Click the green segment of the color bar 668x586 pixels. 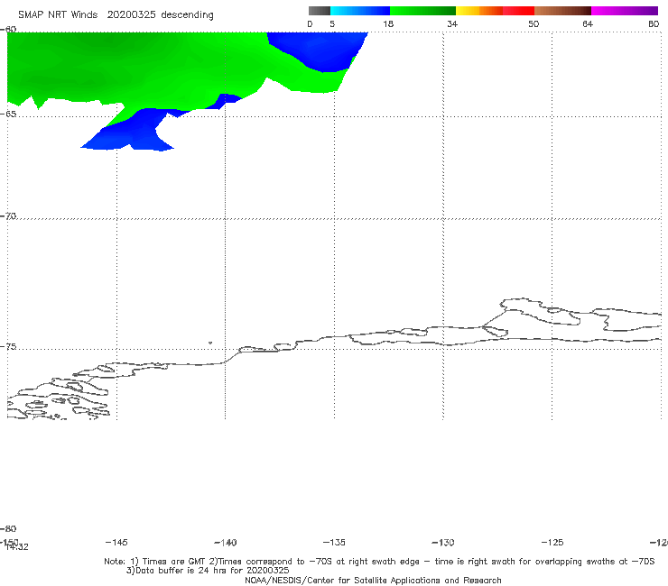422,11
